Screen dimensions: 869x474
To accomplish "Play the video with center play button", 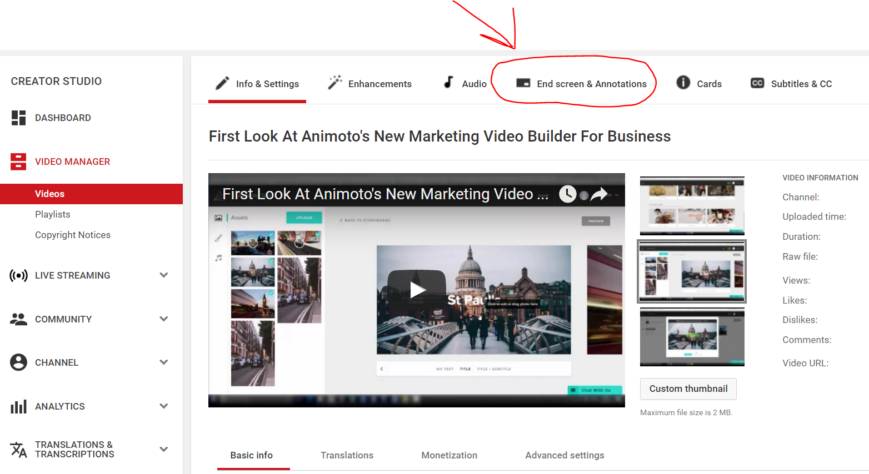I will click(x=417, y=289).
